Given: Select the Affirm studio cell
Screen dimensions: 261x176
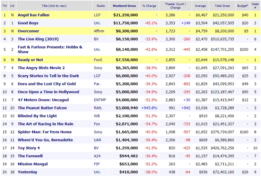Looking at the screenshot, I should pos(99,31).
